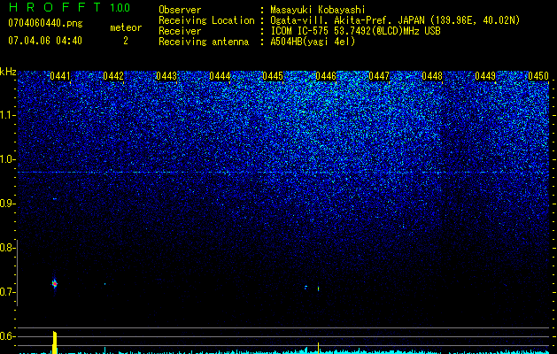Click the date stamp 07.04.06 04:40
The height and width of the screenshot is (354, 557).
pyautogui.click(x=45, y=41)
